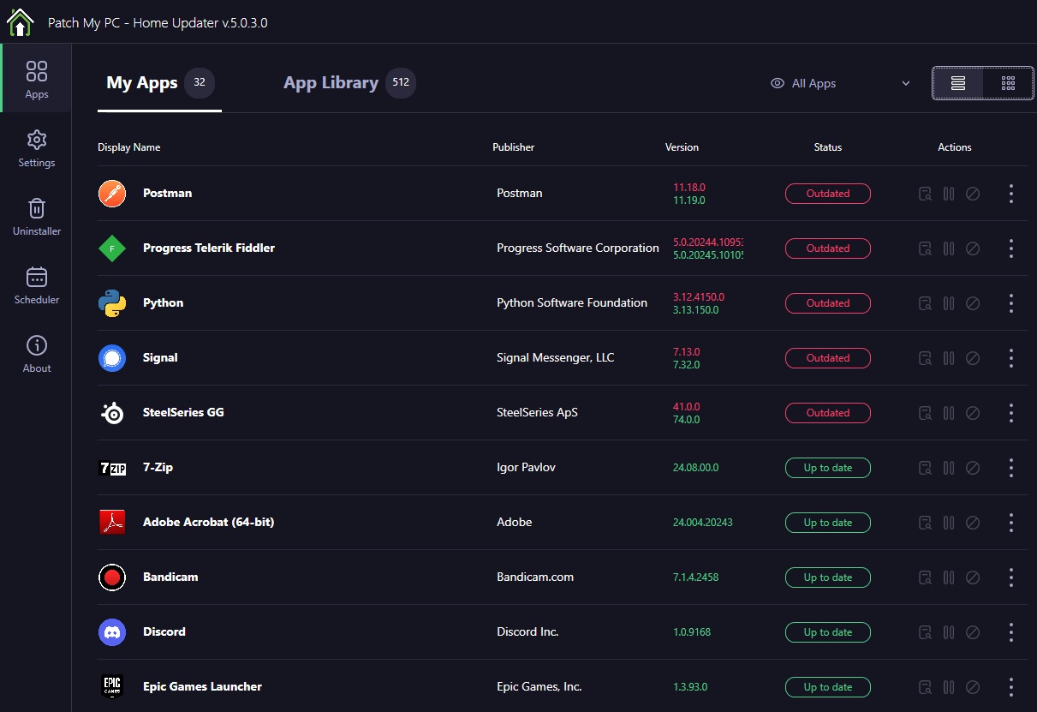Open more options for Progress Telerik Fiddler
Image resolution: width=1037 pixels, height=712 pixels.
tap(1011, 248)
